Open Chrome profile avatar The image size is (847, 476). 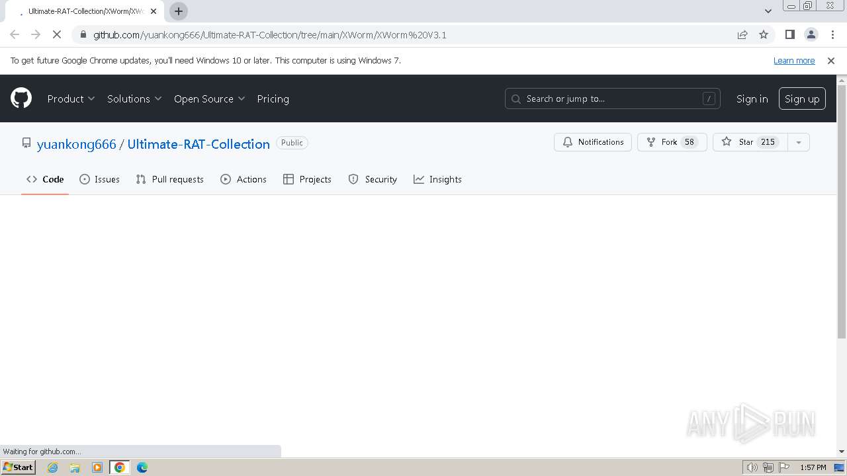[811, 35]
